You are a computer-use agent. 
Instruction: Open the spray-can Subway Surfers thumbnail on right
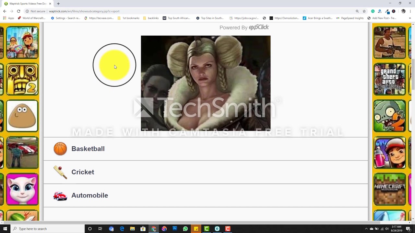pos(390,153)
